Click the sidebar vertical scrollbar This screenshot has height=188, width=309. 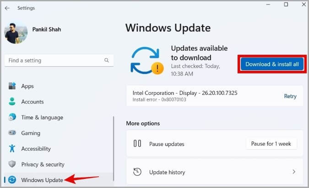click(114, 148)
